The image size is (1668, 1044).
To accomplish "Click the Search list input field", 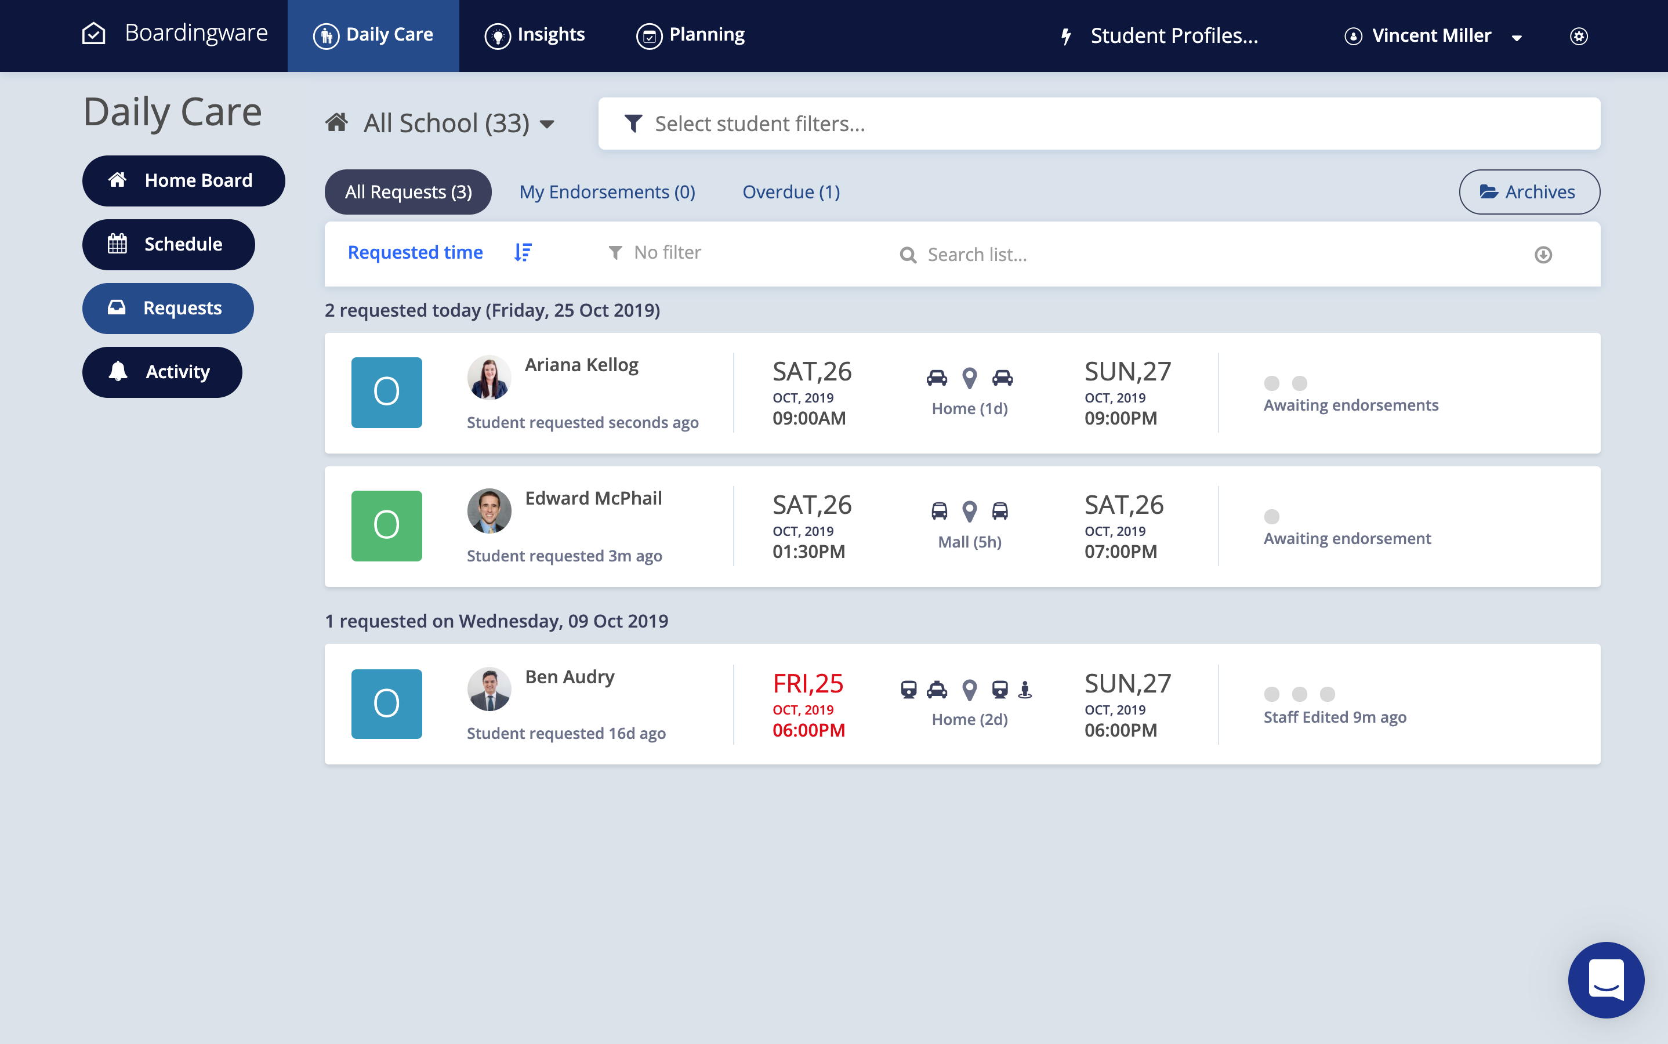I will pyautogui.click(x=1174, y=255).
